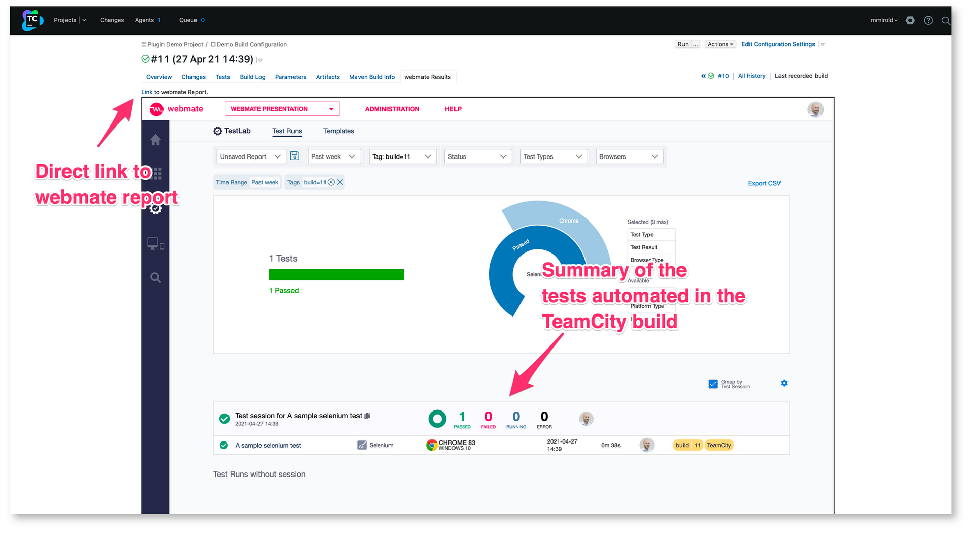Open the Actions dropdown
Screen dimensions: 975x537
pos(721,44)
